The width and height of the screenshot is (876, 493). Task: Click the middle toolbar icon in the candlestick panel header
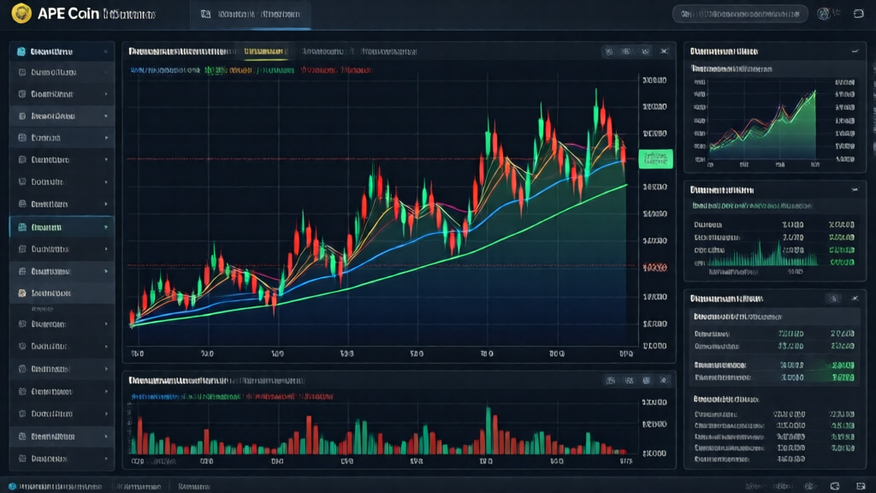(626, 51)
